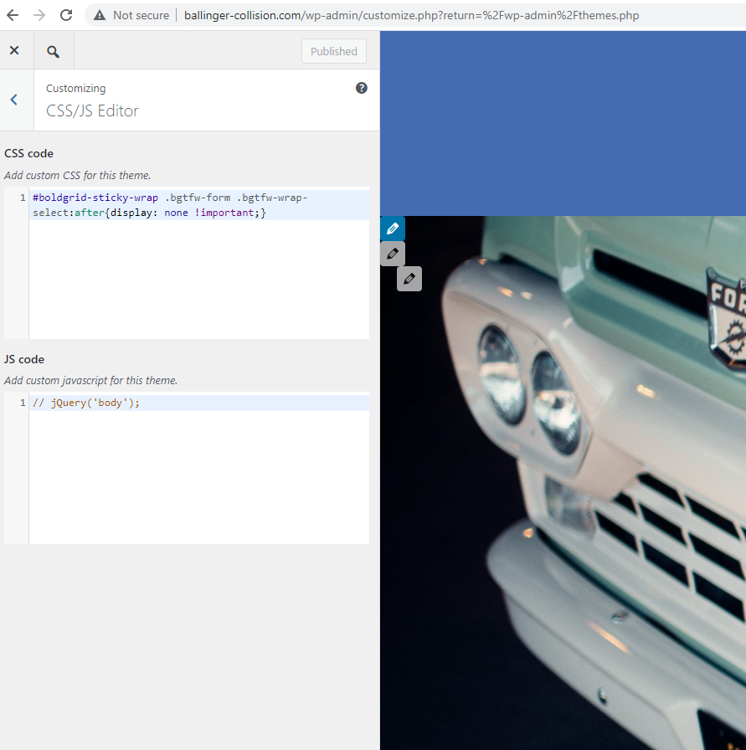Click the lowest gray pencil edit icon
The image size is (746, 750).
coord(409,279)
